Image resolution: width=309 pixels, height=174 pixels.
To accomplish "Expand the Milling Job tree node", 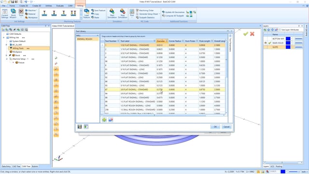I will [x=3, y=38].
